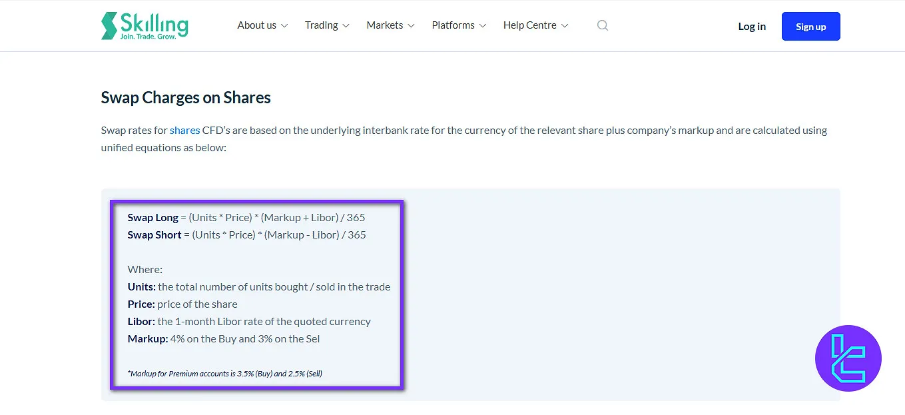Click the purple floating TC badge icon

(x=848, y=358)
